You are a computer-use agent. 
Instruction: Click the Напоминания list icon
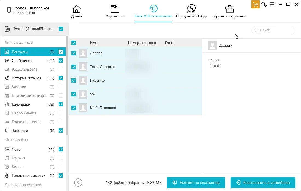7,113
